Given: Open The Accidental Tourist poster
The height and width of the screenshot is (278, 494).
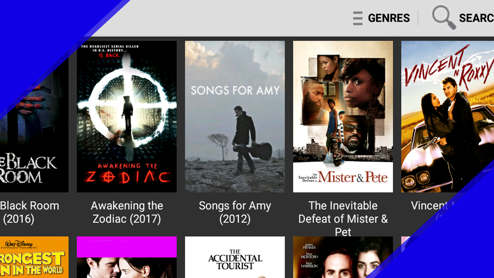Looking at the screenshot, I should [x=235, y=257].
